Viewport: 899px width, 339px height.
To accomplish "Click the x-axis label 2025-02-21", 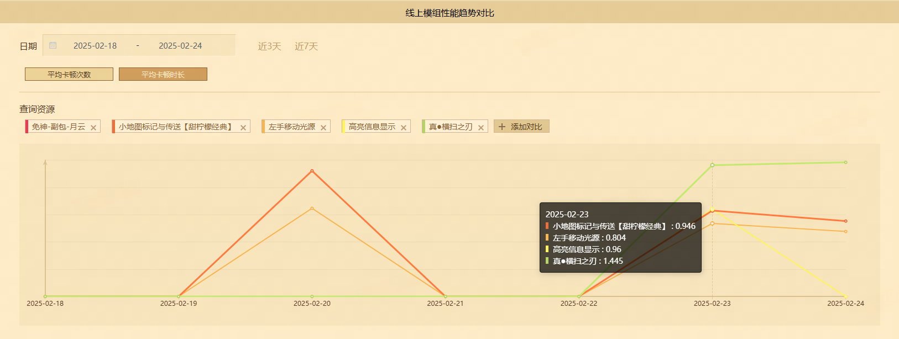I will tap(445, 303).
